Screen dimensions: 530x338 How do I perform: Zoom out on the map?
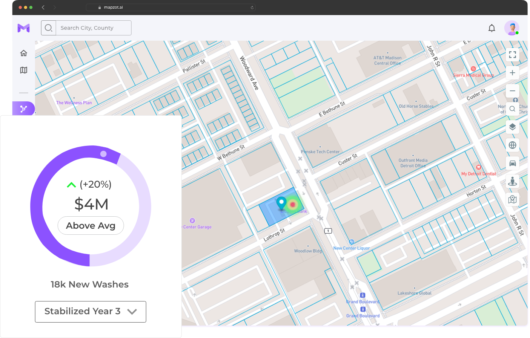click(x=512, y=91)
